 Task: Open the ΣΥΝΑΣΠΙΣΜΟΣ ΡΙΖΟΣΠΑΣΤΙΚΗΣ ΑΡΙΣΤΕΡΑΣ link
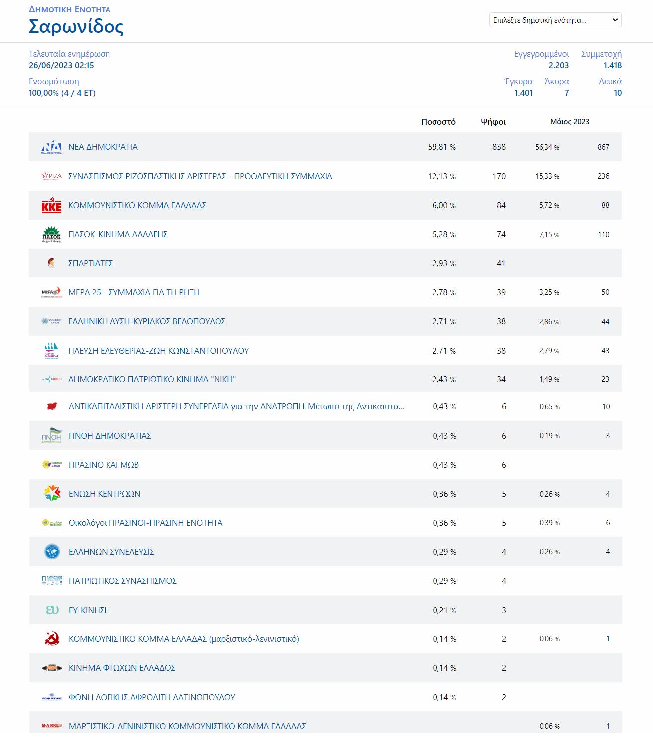(x=200, y=176)
